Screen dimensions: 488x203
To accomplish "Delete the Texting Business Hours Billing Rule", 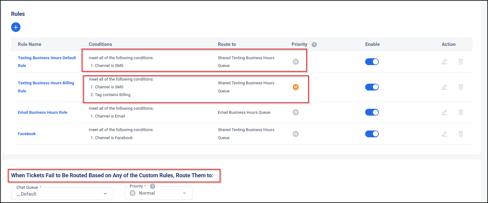I will tap(461, 87).
